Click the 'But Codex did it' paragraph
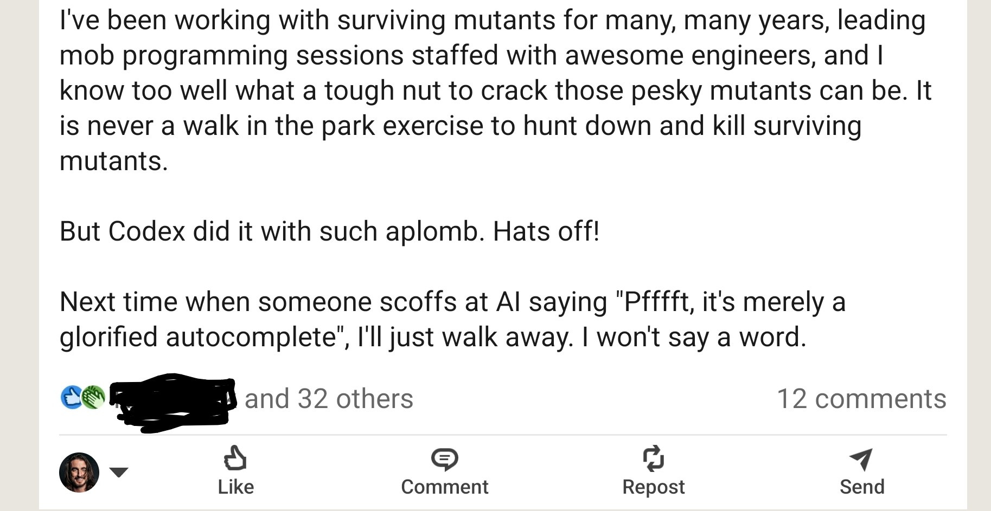This screenshot has width=991, height=511. coord(329,232)
